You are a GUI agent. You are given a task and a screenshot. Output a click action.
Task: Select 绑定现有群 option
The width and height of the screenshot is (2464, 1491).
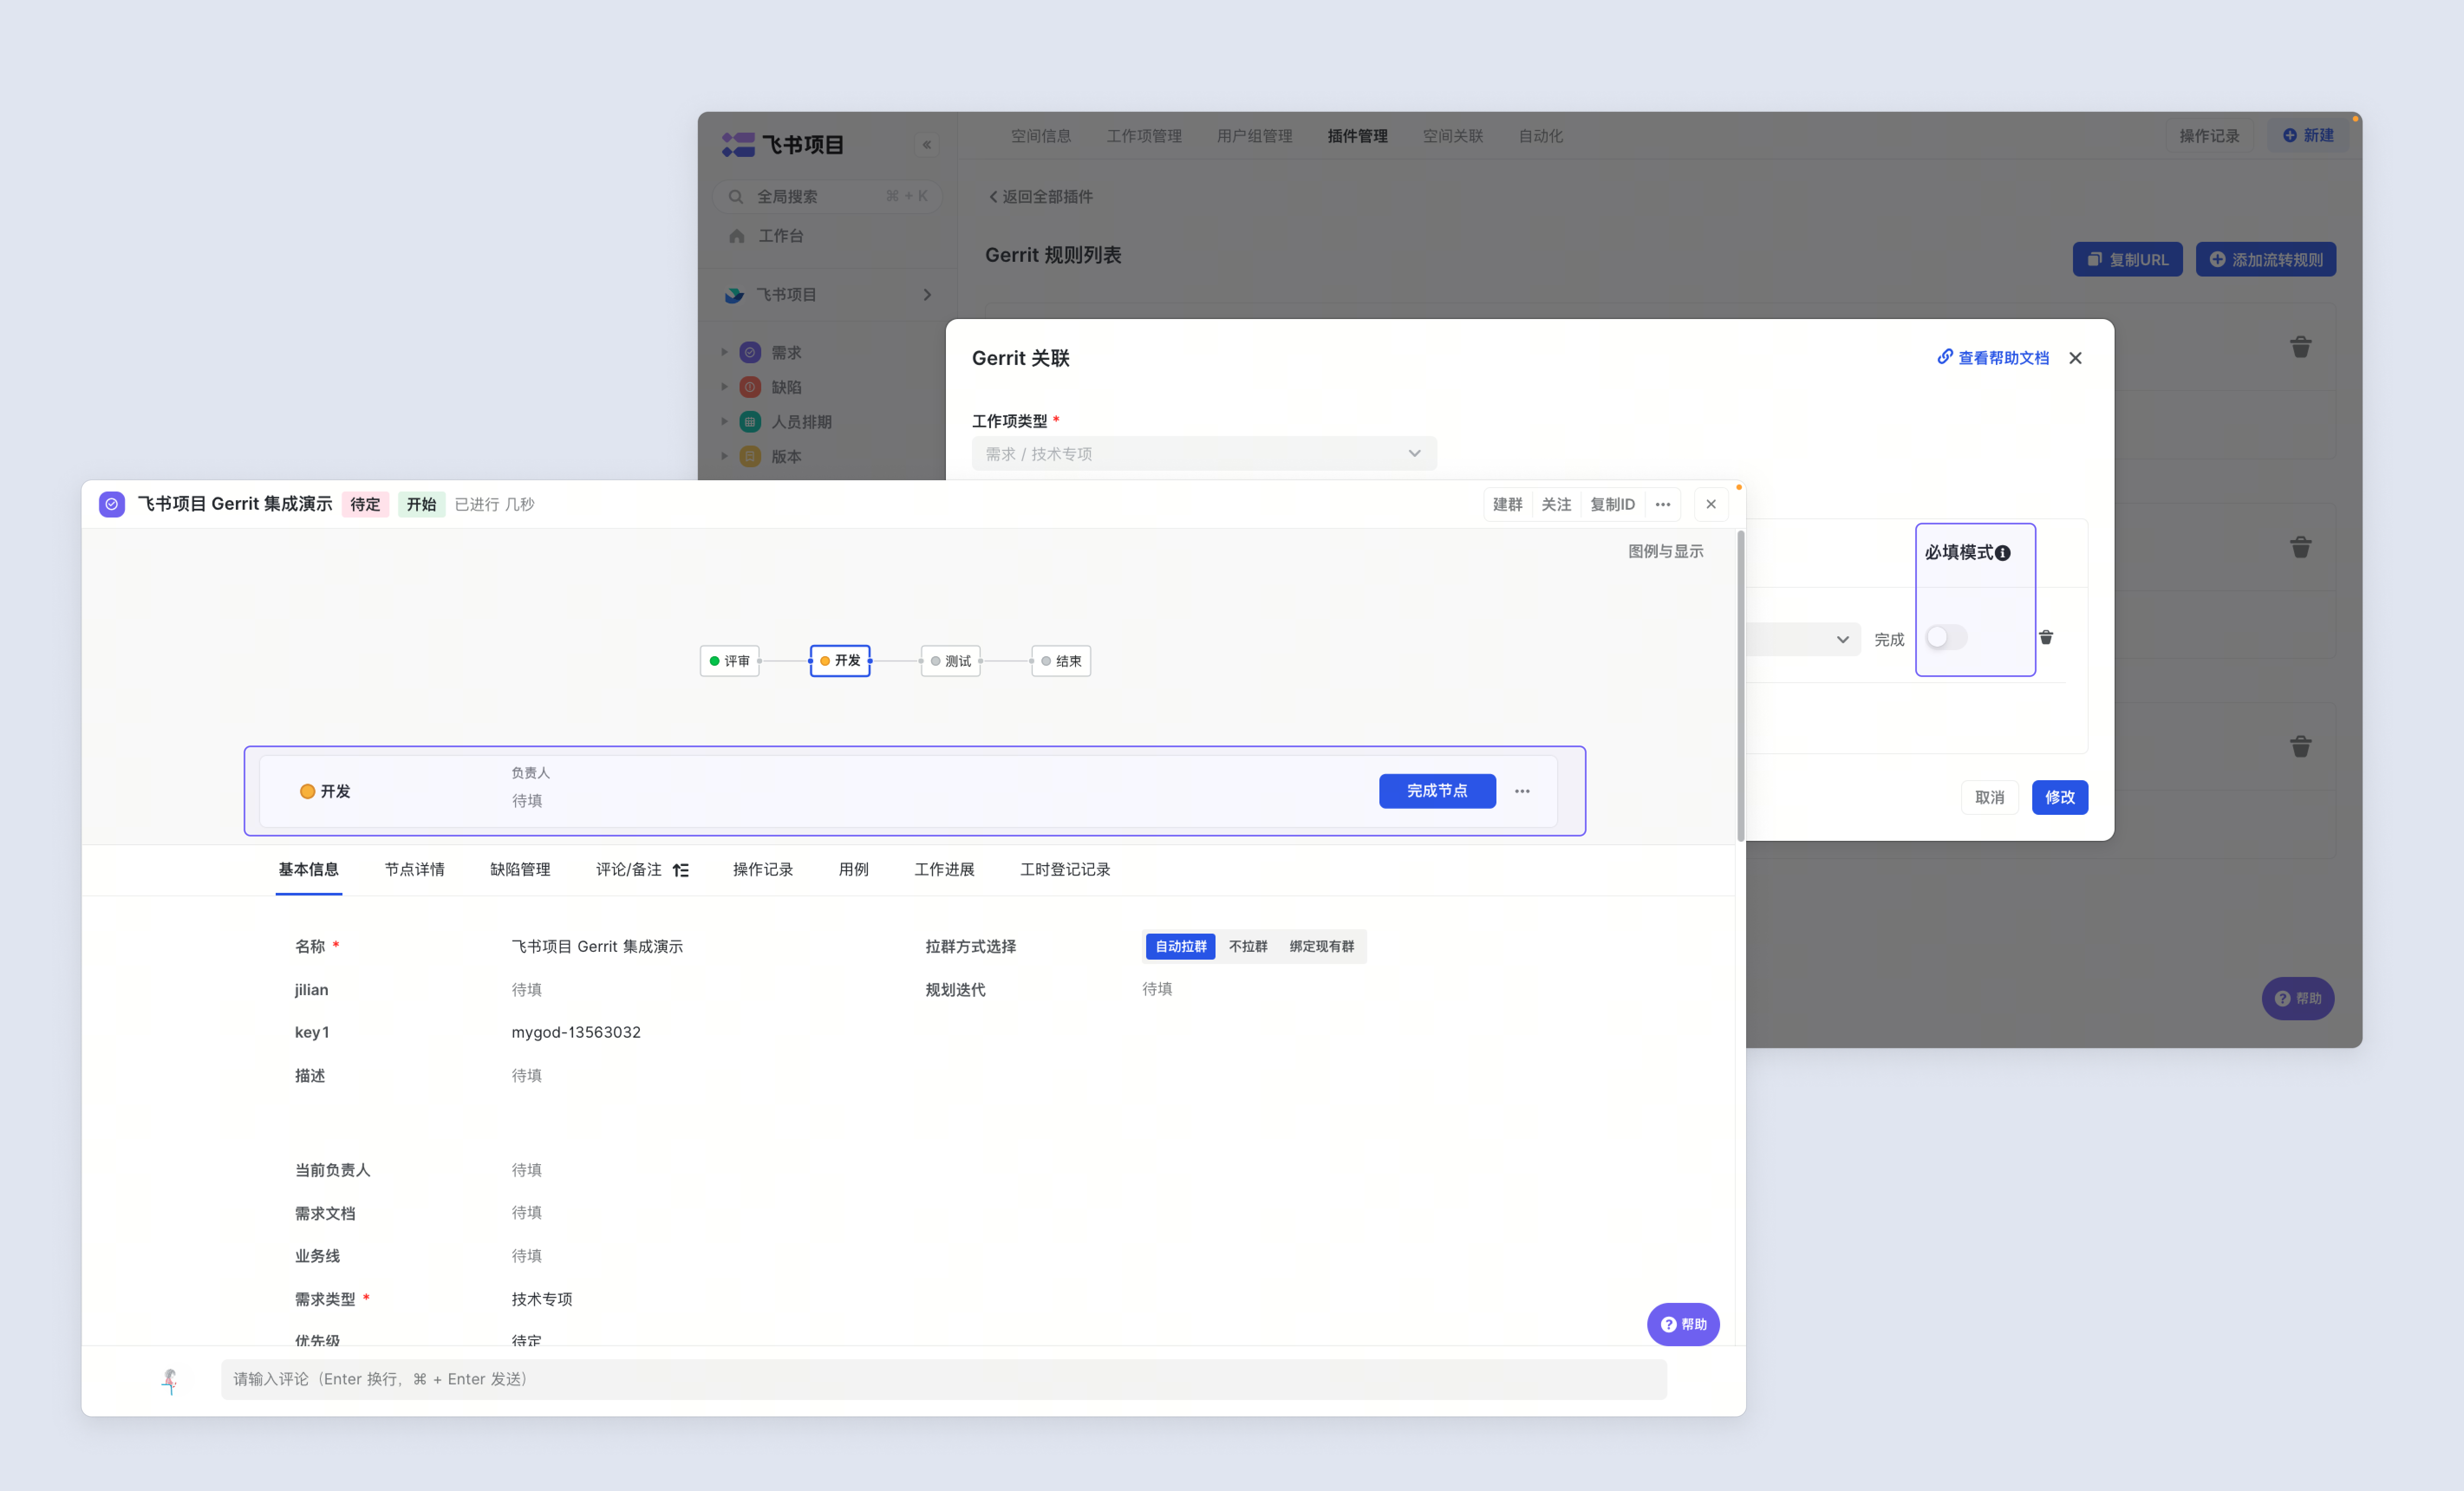[1322, 946]
